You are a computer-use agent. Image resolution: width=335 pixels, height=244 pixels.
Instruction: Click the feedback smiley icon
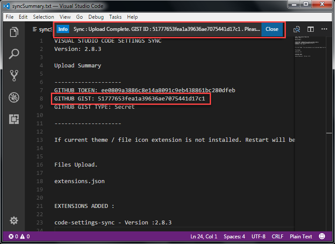pyautogui.click(x=322, y=236)
